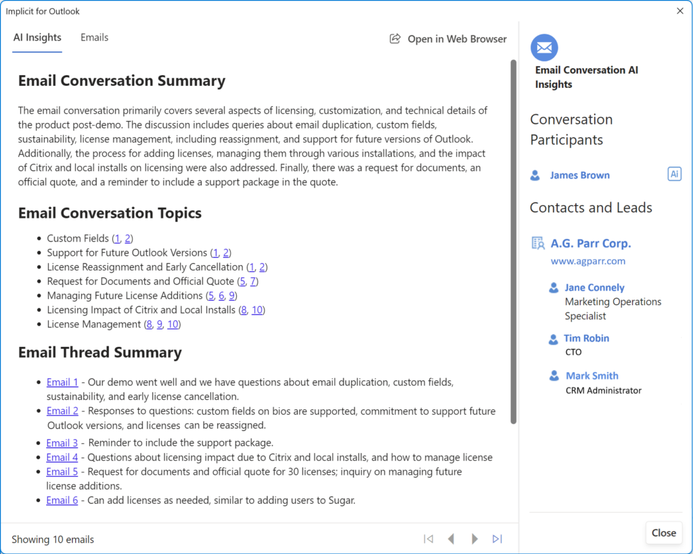Go to the previous page arrow

[x=451, y=539]
